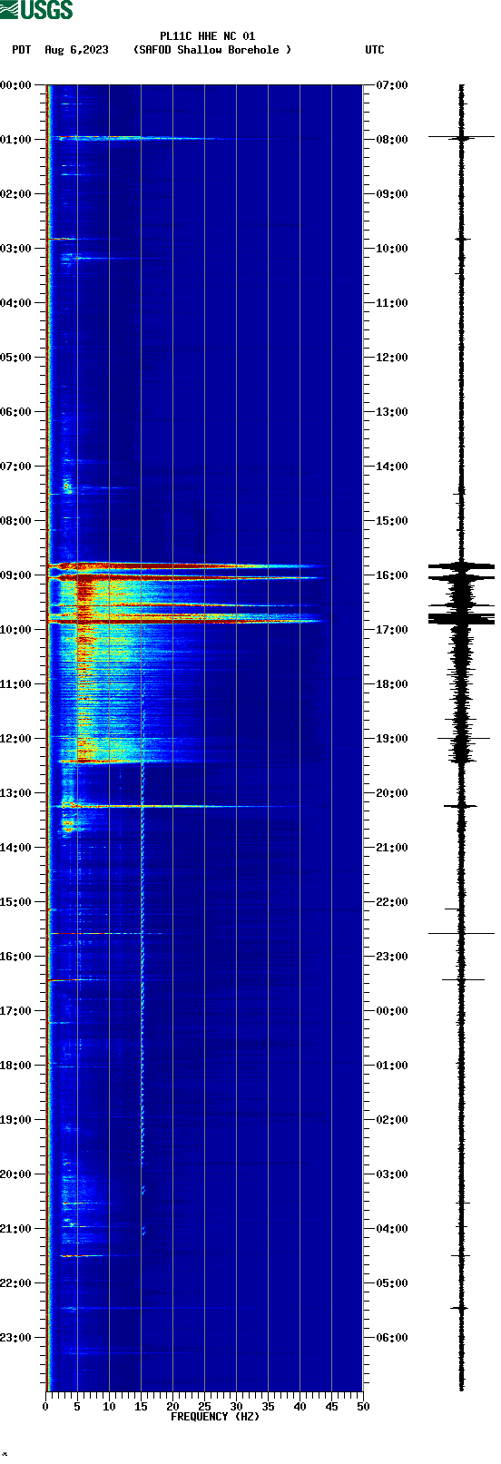Click the 14:00 UTC time label
This screenshot has width=501, height=1464.
point(392,467)
